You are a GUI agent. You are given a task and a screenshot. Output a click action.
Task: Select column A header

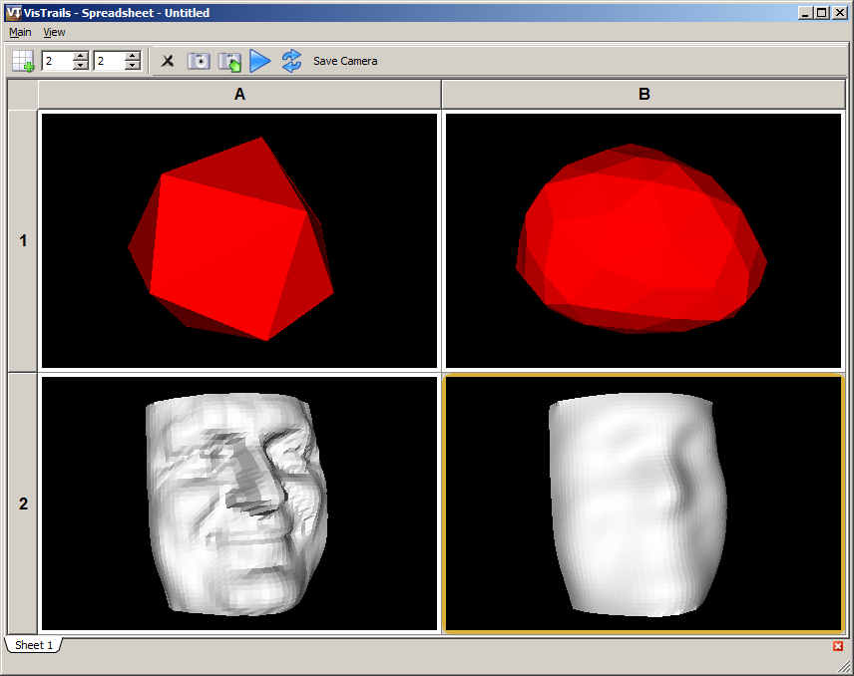239,95
